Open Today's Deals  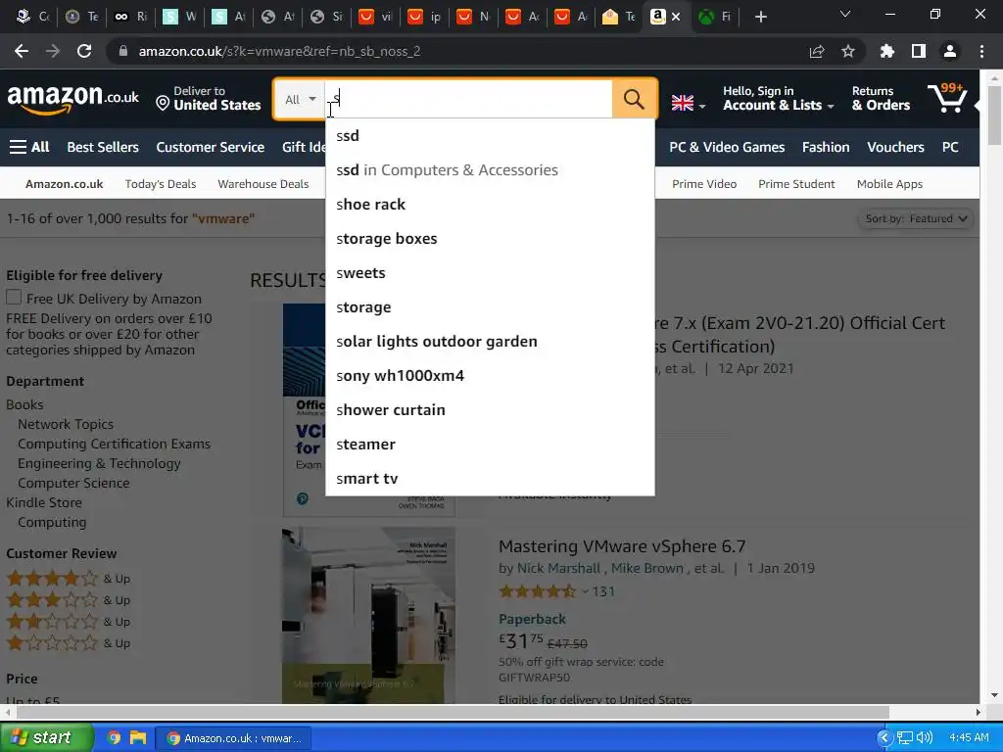click(160, 184)
